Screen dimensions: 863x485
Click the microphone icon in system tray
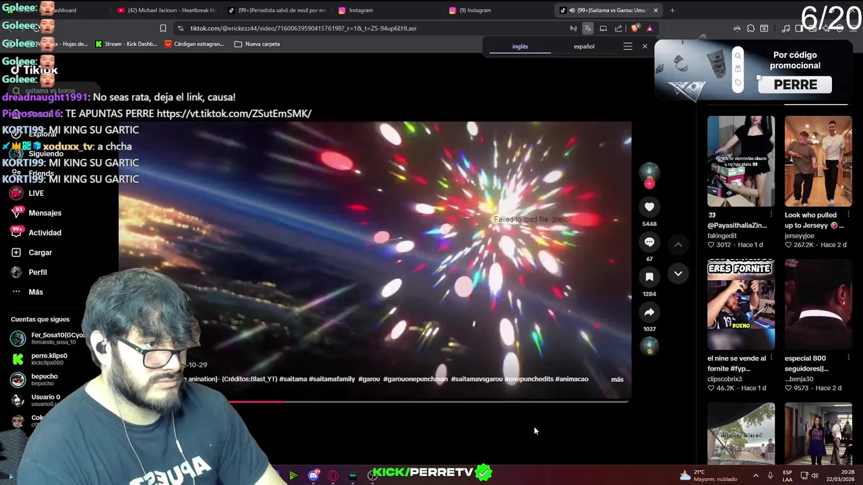tap(770, 476)
